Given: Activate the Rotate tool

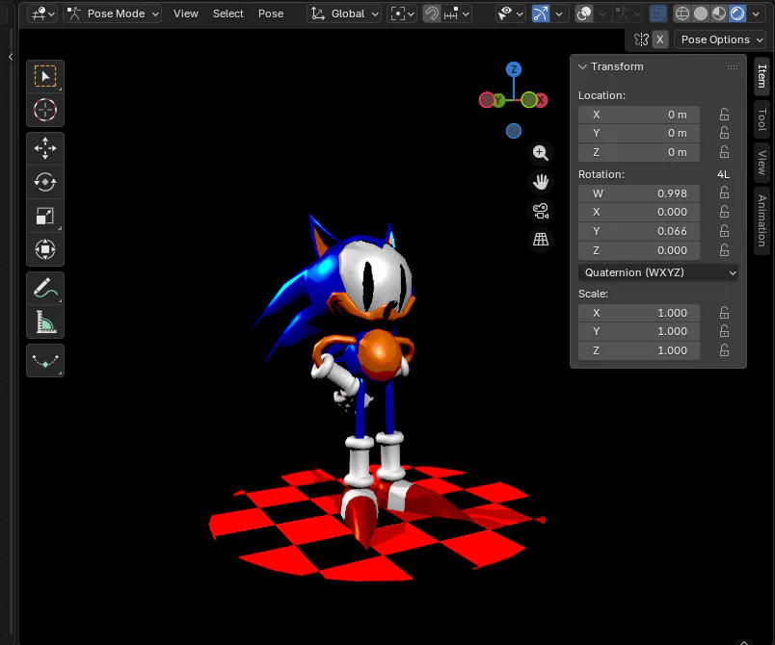Looking at the screenshot, I should [45, 182].
